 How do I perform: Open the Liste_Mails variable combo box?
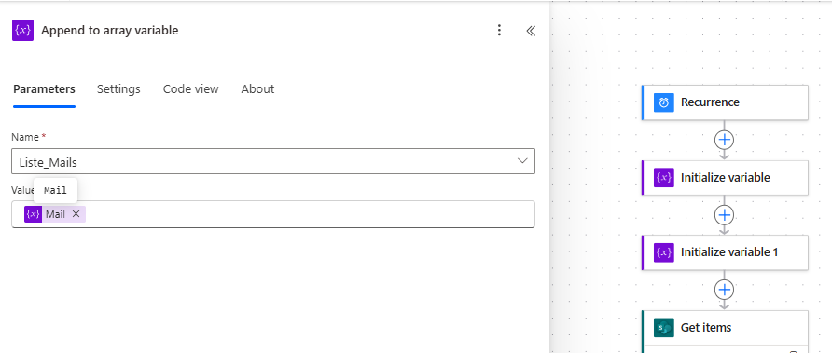[x=273, y=161]
